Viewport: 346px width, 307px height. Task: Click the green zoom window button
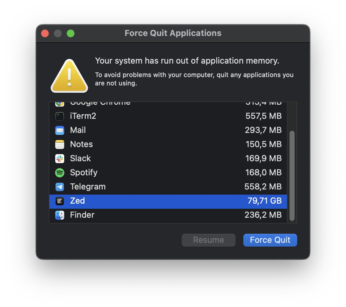click(71, 33)
